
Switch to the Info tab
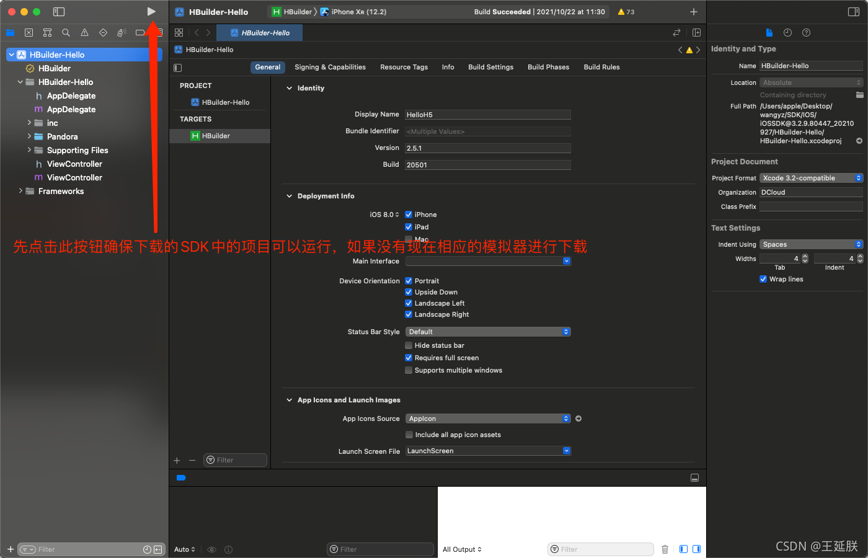(448, 67)
